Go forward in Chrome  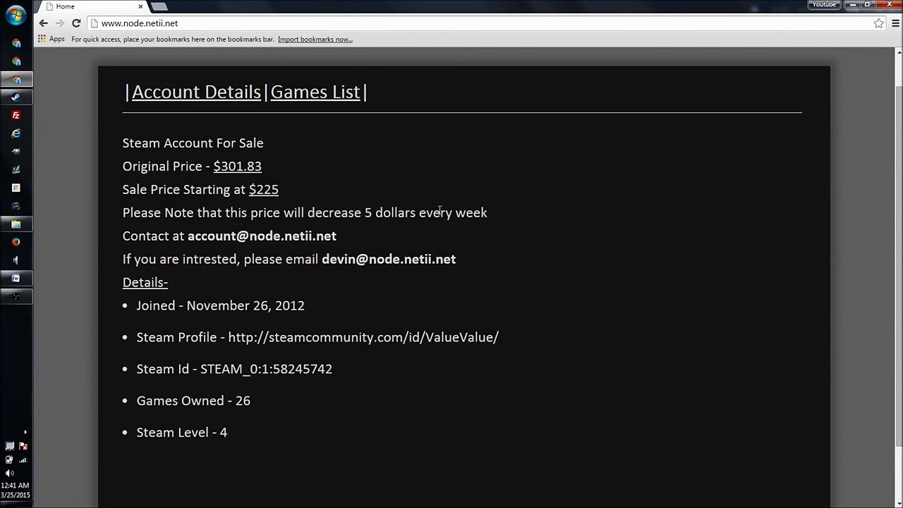(60, 23)
